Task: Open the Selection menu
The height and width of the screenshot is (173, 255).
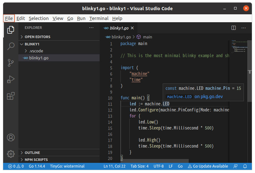Action: tap(39, 18)
